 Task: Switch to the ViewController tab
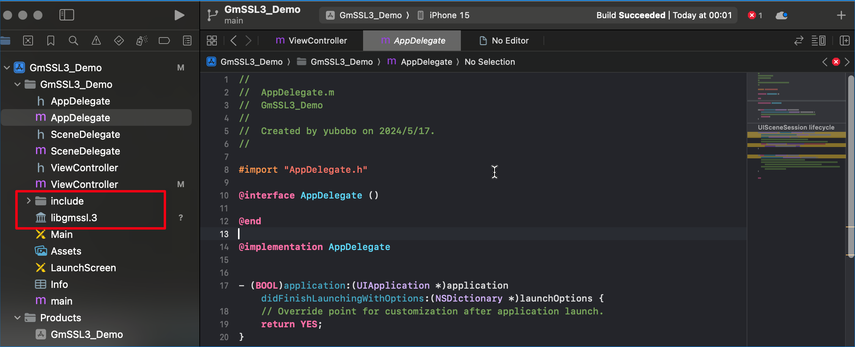pos(311,41)
